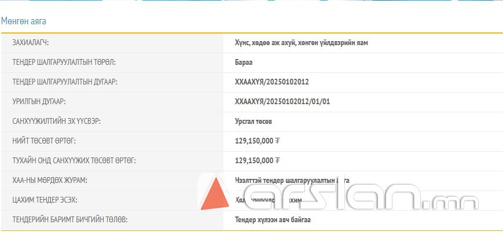503x235 pixels.
Task: Select the ТЕНДЕР ШАЛГАРУУЛАЛТЫН ДУГААР label
Action: coord(65,82)
